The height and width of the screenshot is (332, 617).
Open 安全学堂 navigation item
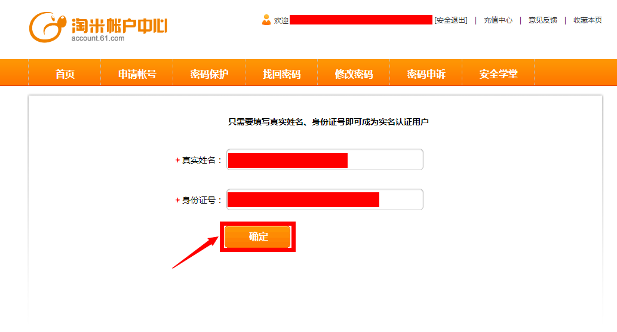[x=498, y=73]
